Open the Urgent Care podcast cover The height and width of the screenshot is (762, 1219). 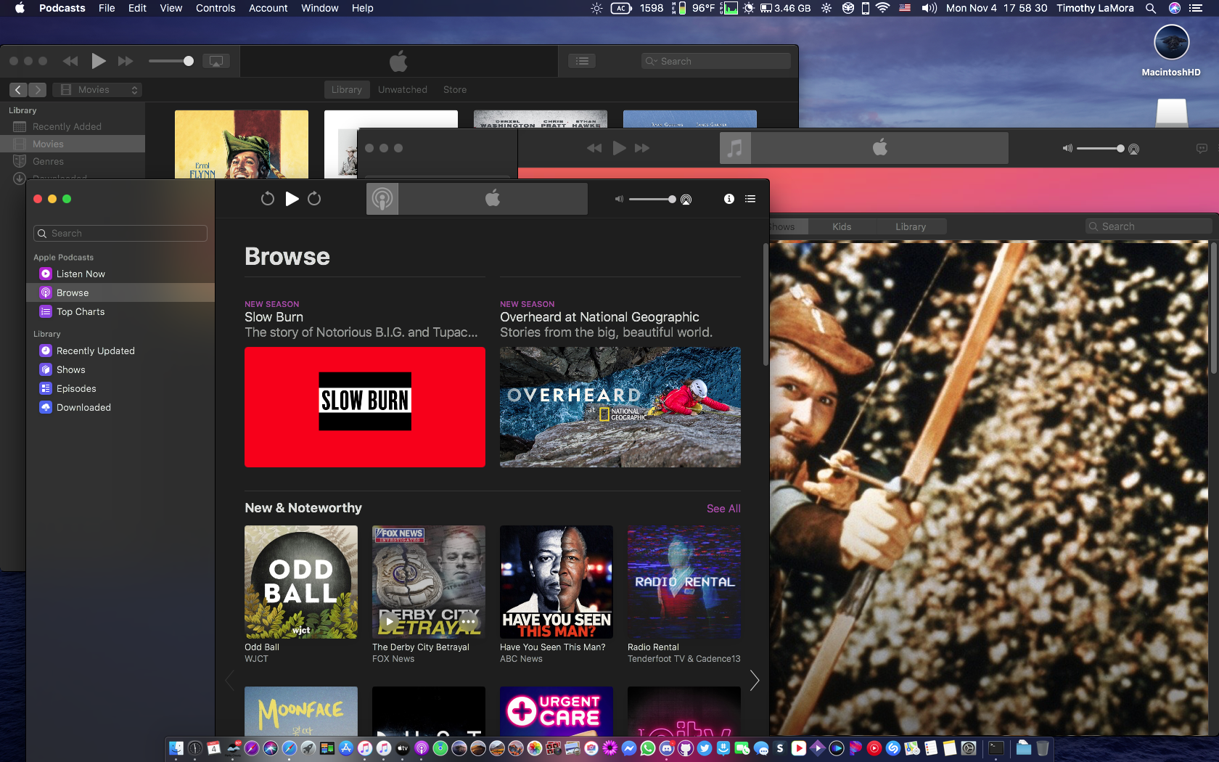tap(557, 711)
